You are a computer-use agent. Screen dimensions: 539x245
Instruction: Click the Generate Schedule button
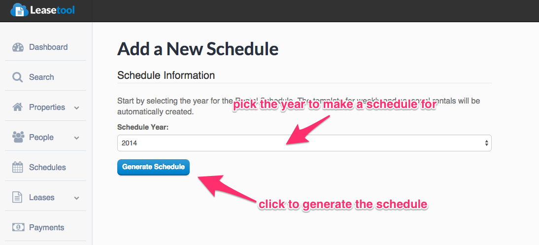153,167
